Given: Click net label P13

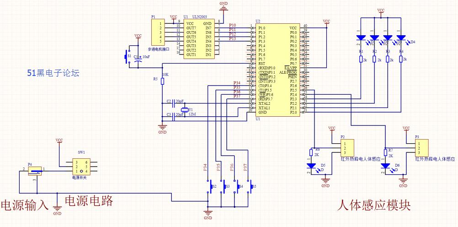Looking at the screenshot, I should (x=233, y=38).
